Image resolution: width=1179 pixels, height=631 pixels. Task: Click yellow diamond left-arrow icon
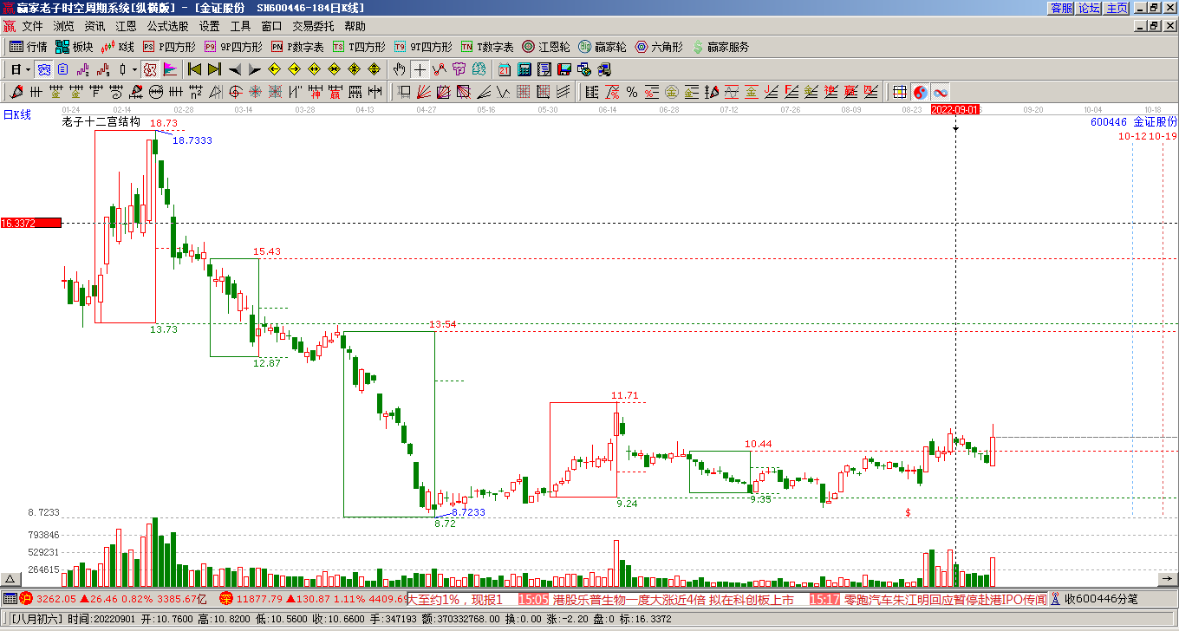(274, 69)
